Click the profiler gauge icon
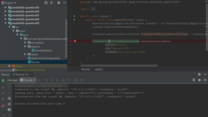This screenshot has height=117, width=208. pyautogui.click(x=205, y=80)
